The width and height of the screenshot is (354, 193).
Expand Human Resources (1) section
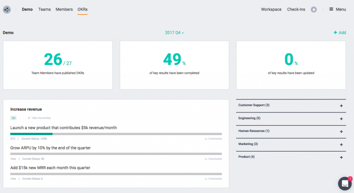pyautogui.click(x=341, y=132)
